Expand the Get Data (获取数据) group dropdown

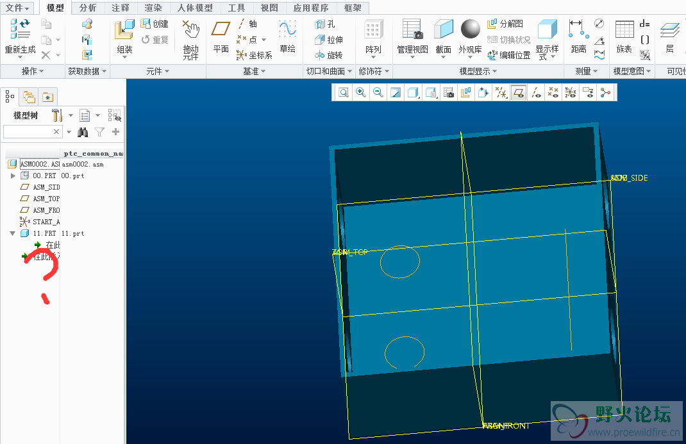point(87,71)
